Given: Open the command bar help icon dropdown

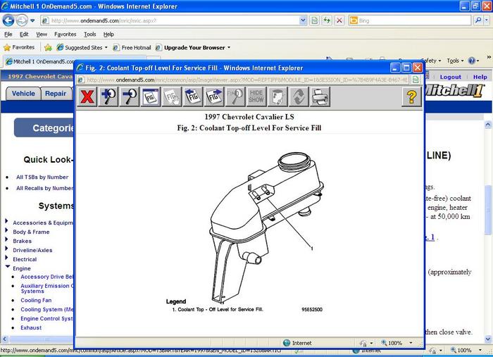Looking at the screenshot, I should coord(473,61).
